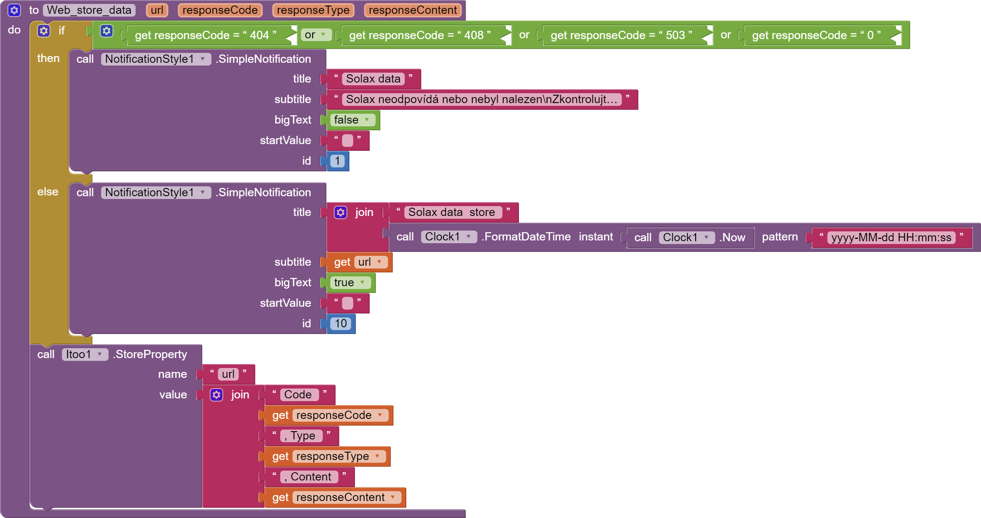The width and height of the screenshot is (981, 518).
Task: Open get url variable dropdown arrow
Action: tap(379, 262)
